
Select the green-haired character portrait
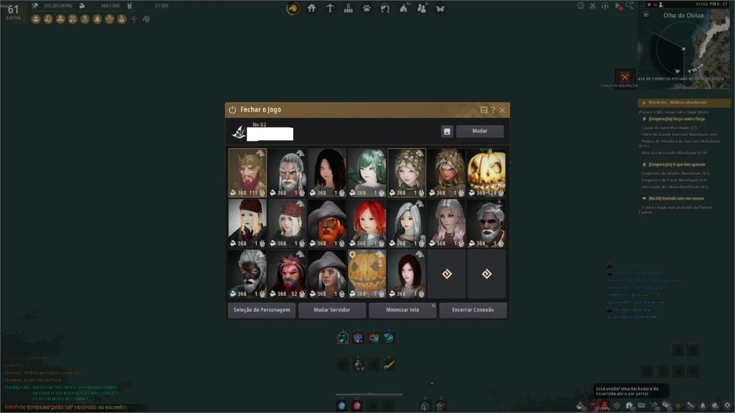pyautogui.click(x=367, y=172)
